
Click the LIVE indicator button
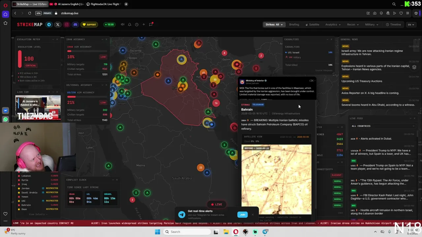(217, 204)
